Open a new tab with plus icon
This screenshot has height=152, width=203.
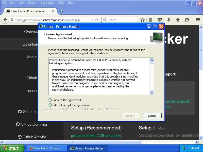(62, 11)
